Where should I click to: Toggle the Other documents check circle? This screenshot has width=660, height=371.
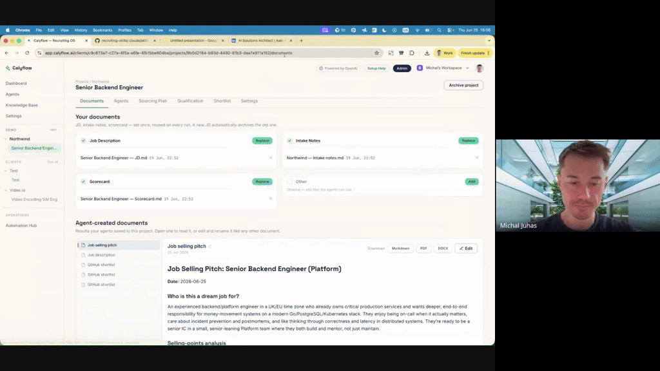tap(289, 182)
